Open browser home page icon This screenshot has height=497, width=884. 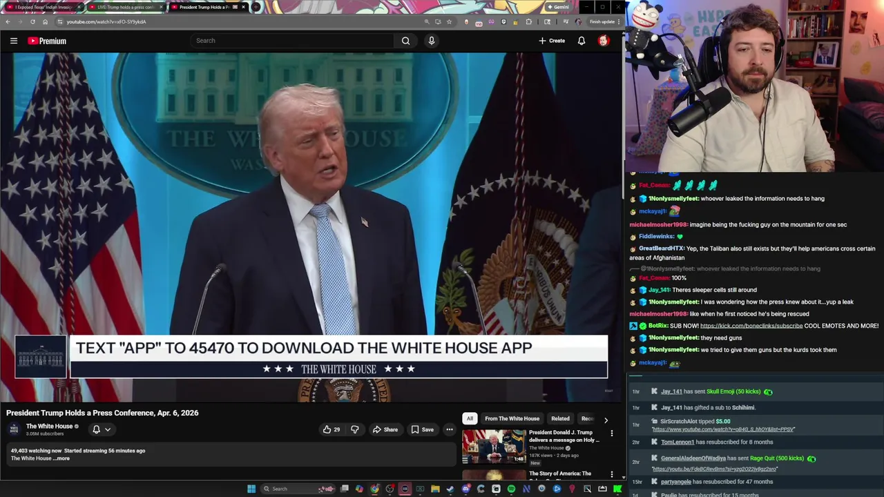pos(46,21)
